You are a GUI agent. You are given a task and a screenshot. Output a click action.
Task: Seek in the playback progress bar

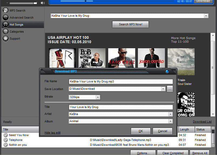click(x=117, y=1)
